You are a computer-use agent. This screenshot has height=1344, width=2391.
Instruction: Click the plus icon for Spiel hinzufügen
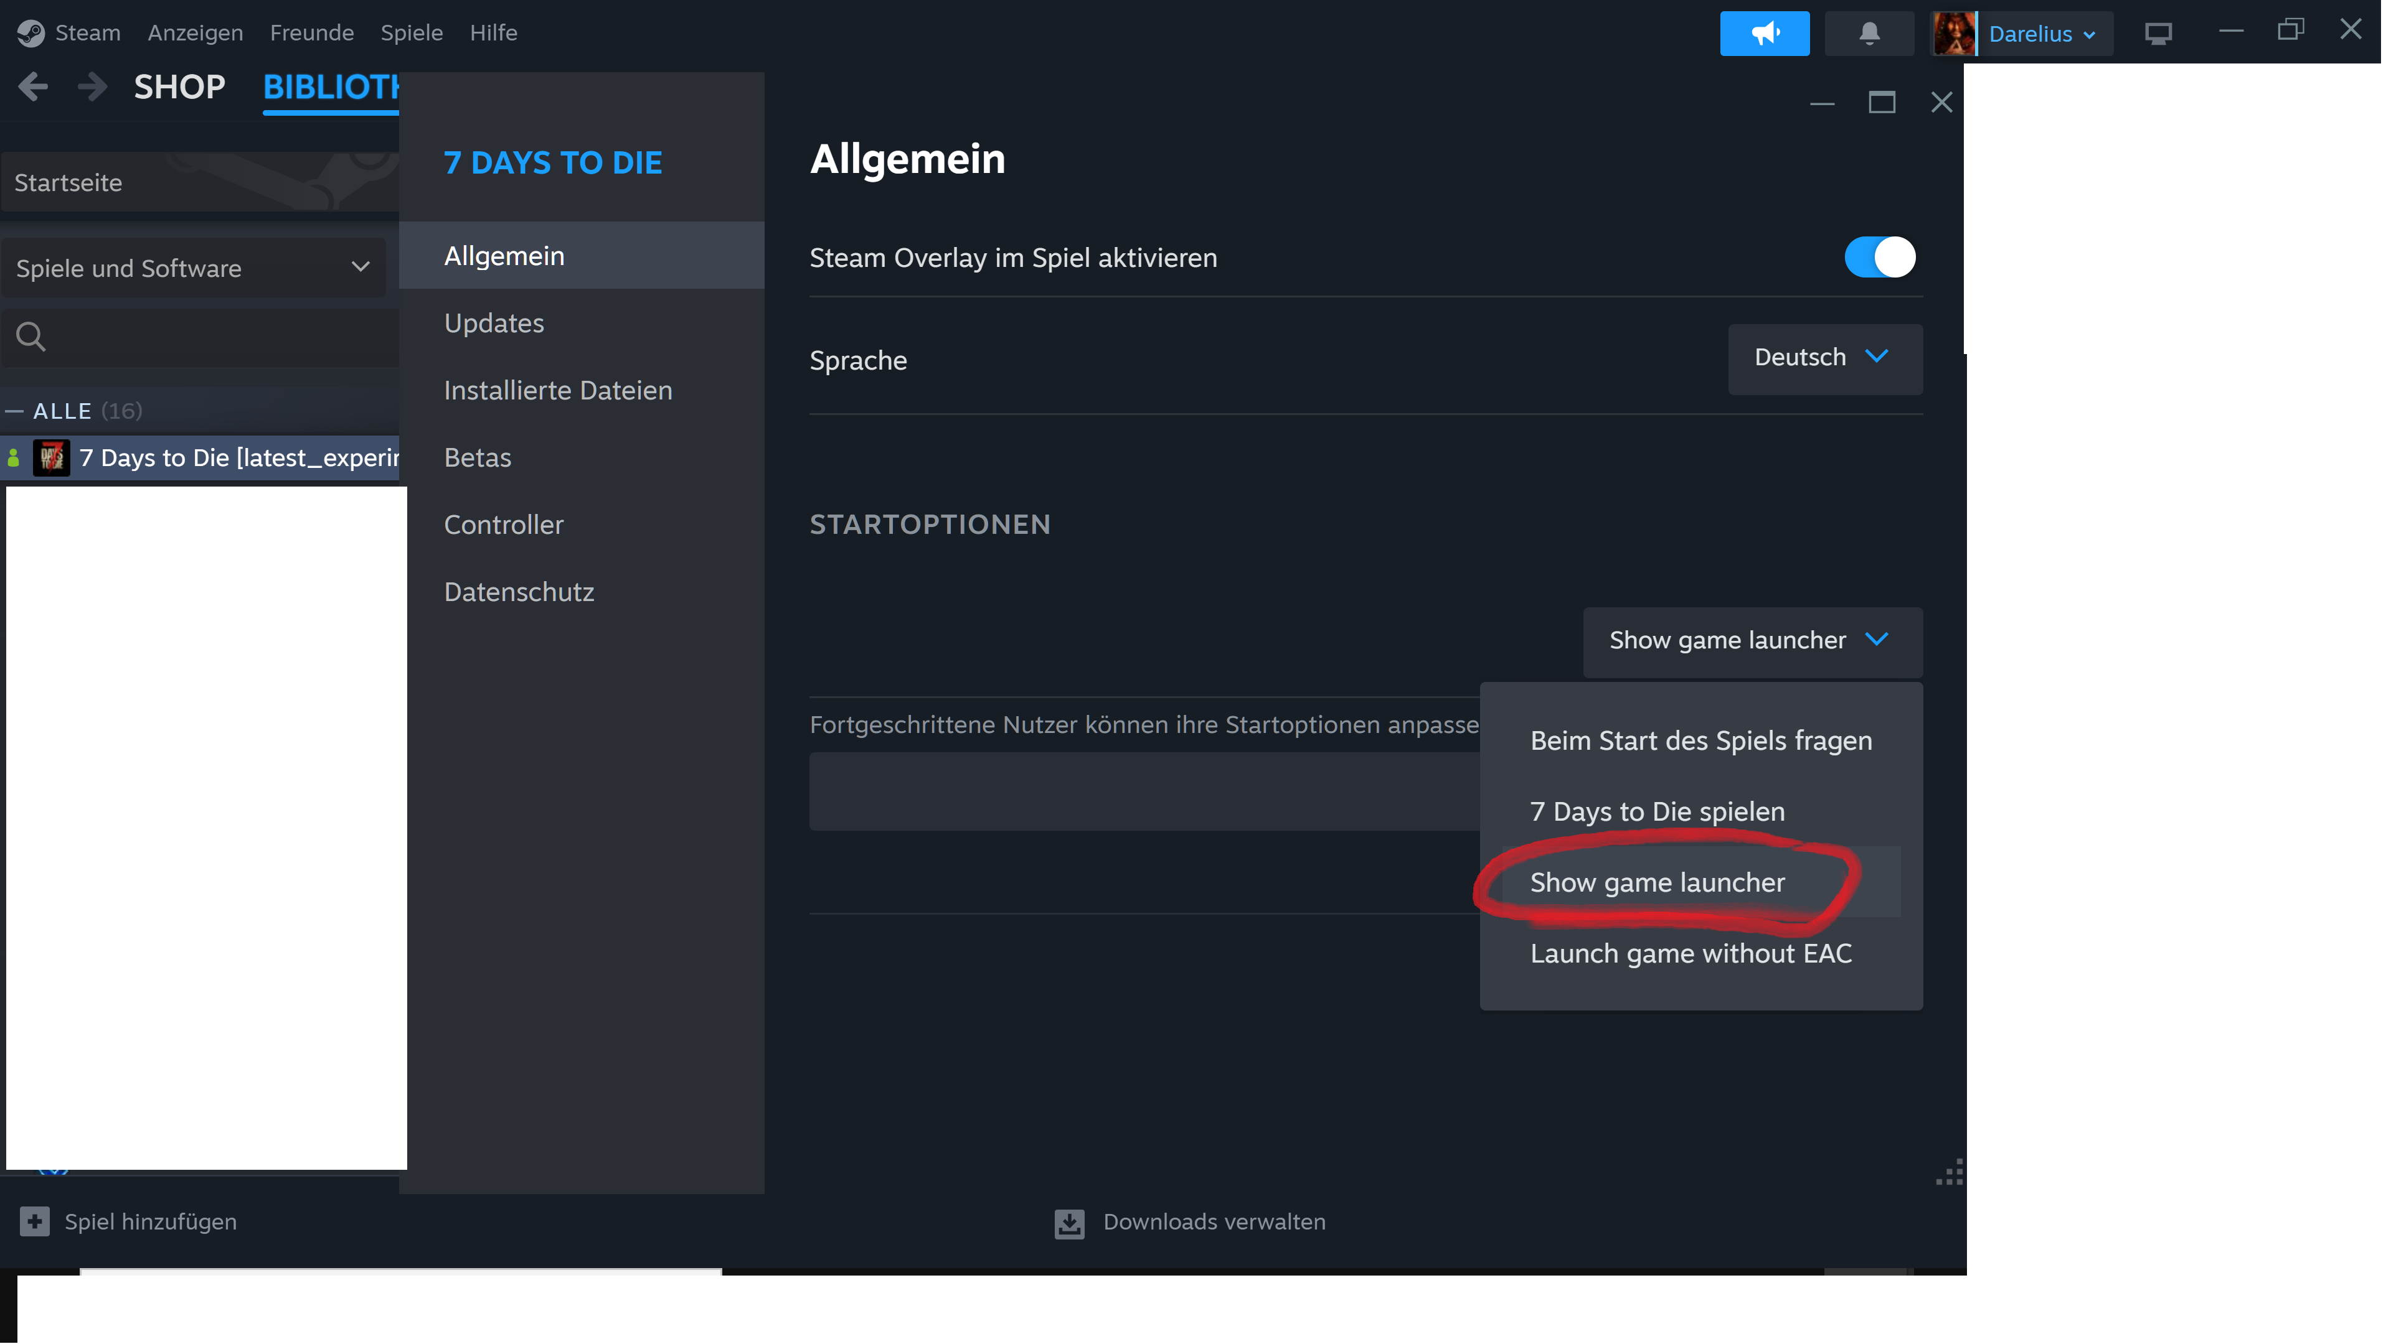click(34, 1221)
